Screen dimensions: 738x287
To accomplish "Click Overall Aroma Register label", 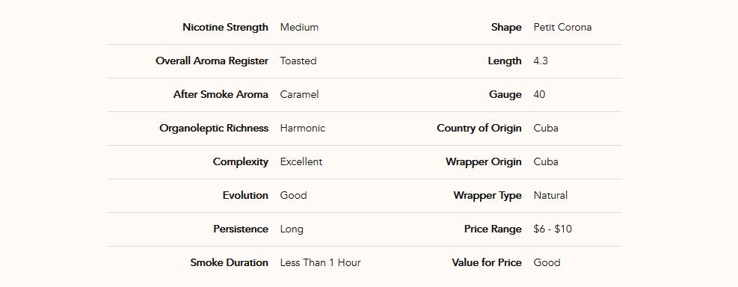I will [212, 61].
